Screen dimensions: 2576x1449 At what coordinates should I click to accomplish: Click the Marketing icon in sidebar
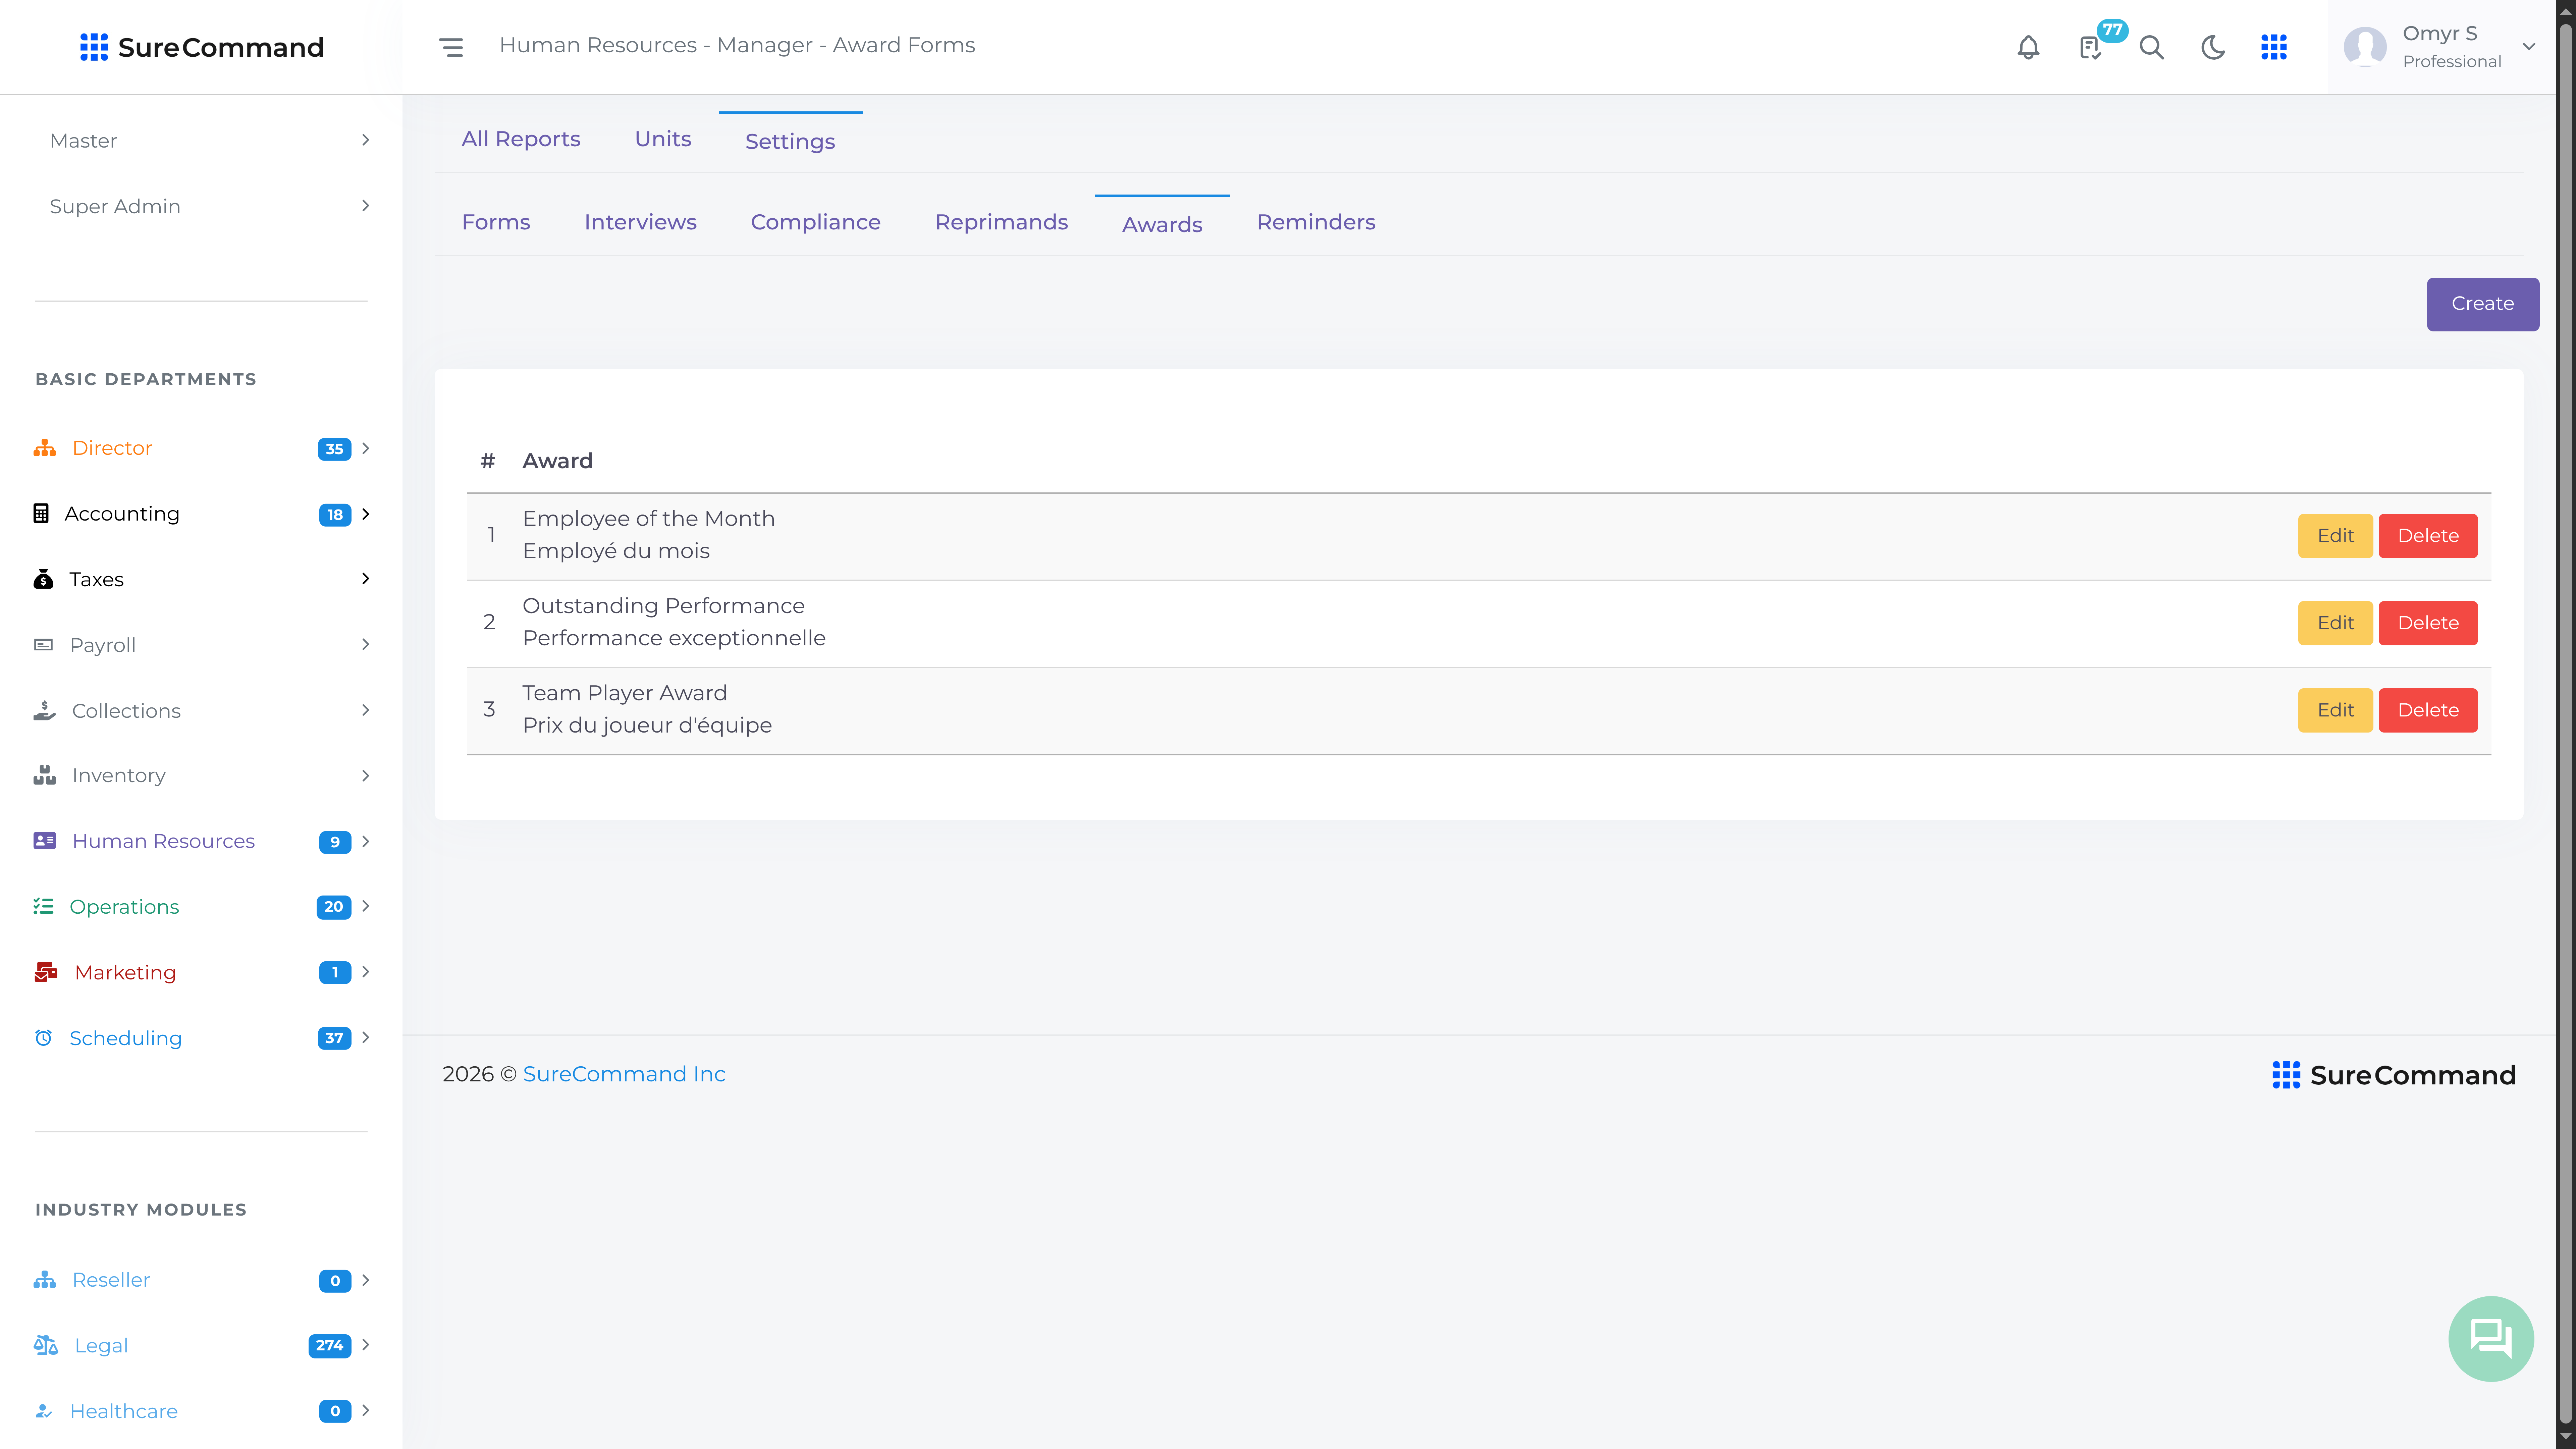(46, 972)
